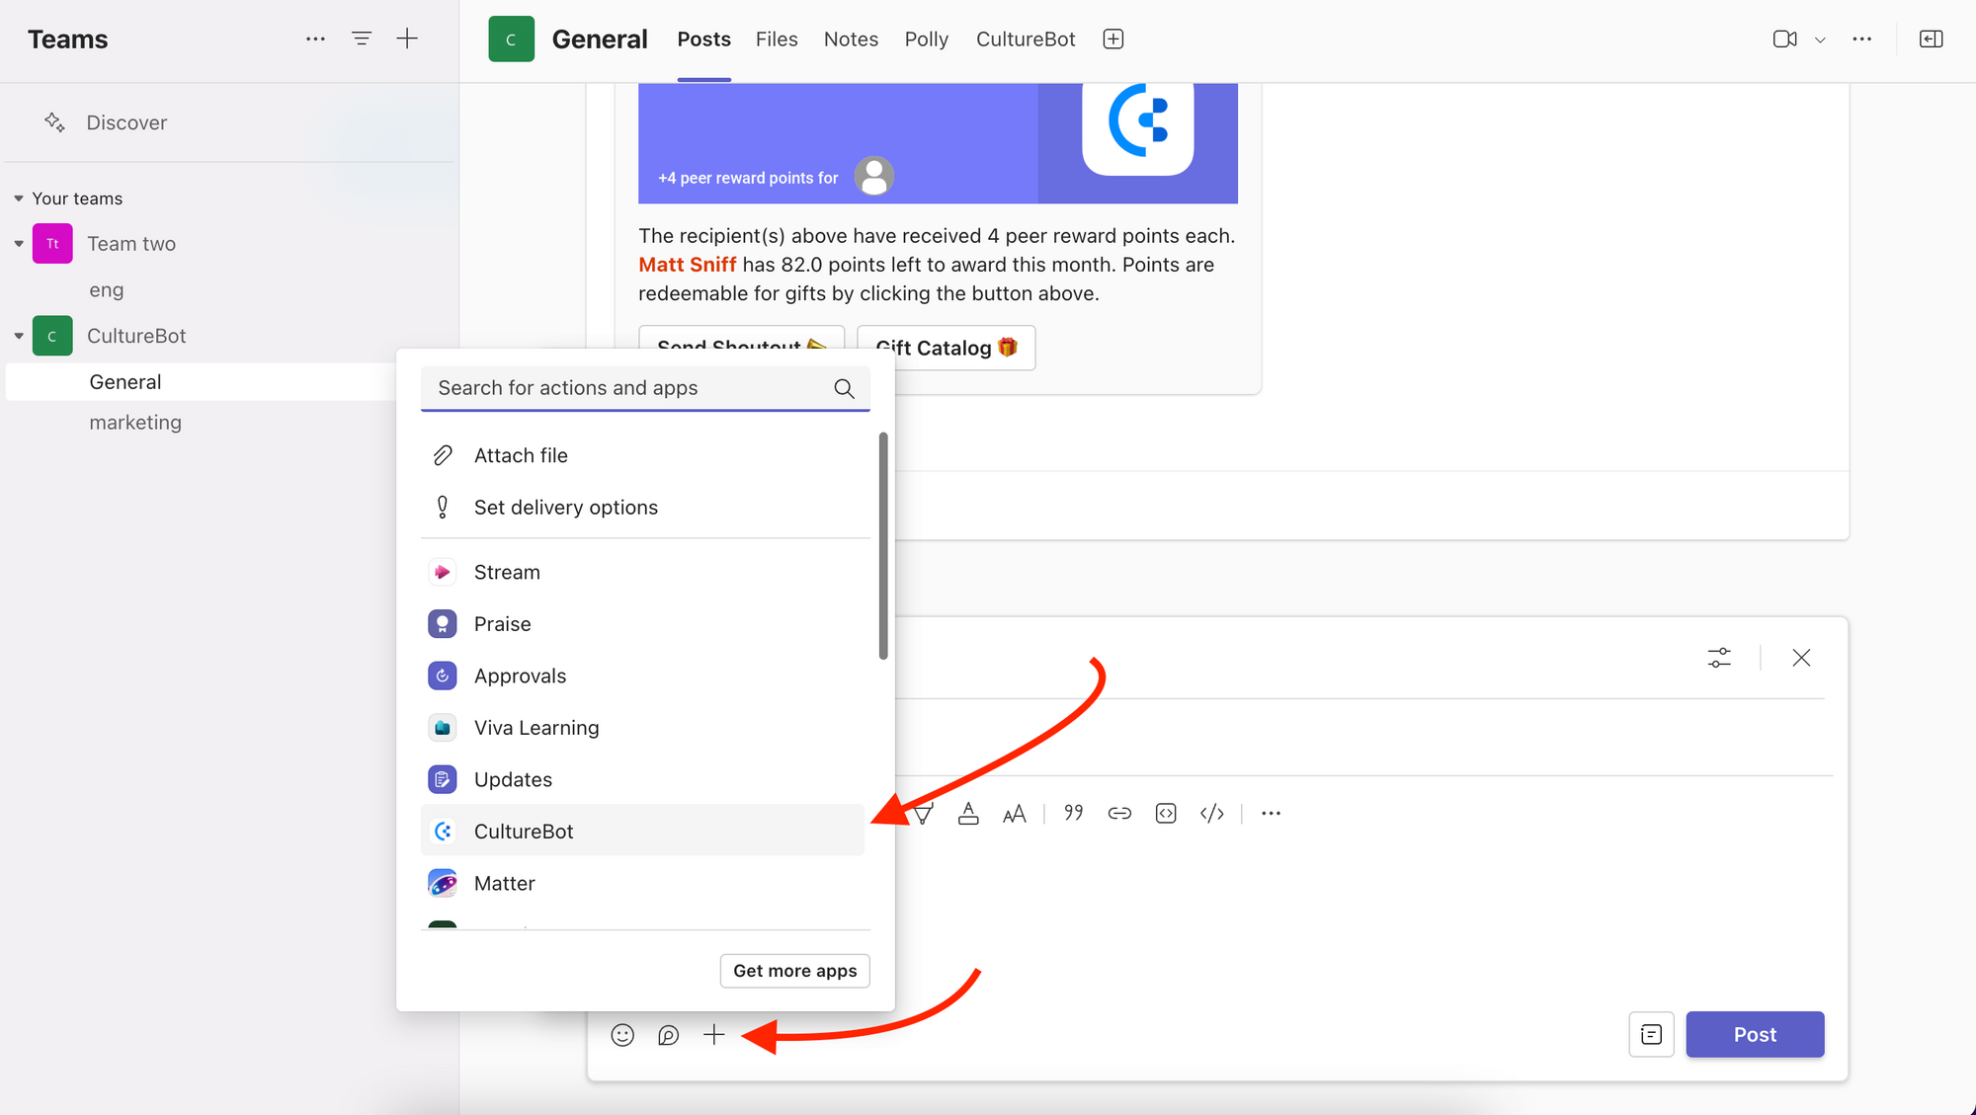1976x1115 pixels.
Task: Insert a quote block
Action: [1074, 813]
